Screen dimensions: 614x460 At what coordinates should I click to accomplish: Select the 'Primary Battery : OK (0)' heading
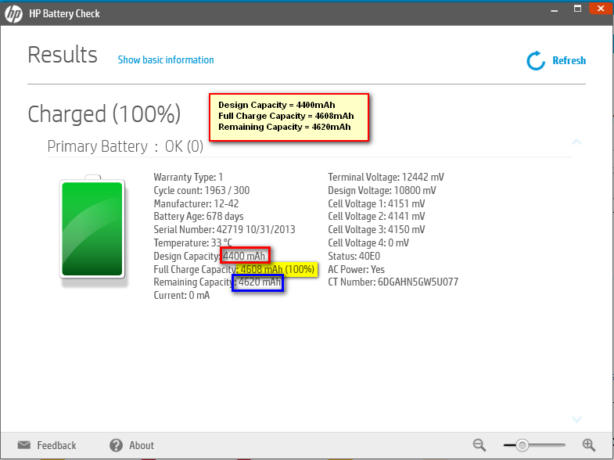coord(125,146)
